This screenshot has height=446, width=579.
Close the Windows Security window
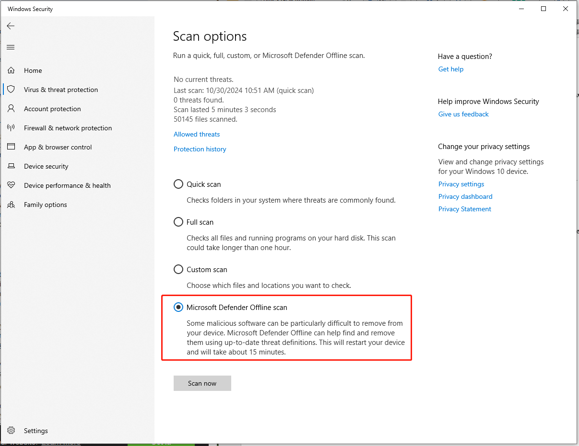click(566, 9)
